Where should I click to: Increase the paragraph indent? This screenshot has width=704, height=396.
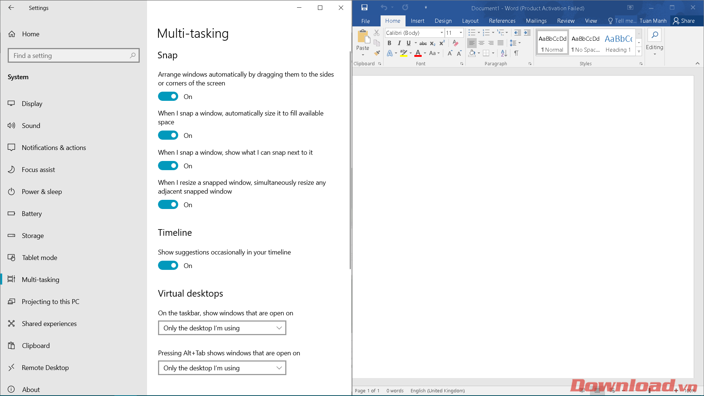527,33
